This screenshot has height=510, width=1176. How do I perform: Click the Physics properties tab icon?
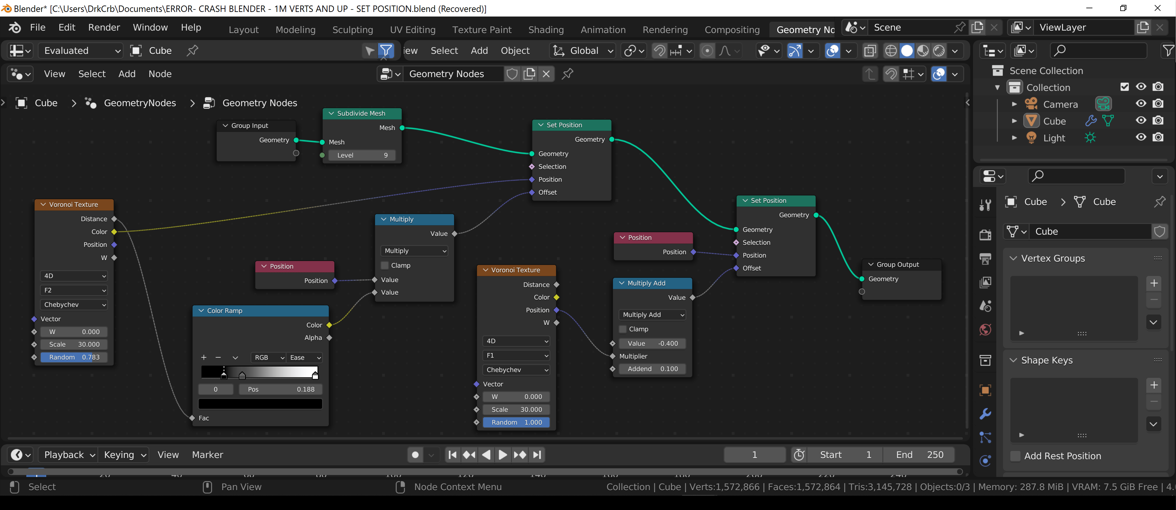click(985, 461)
